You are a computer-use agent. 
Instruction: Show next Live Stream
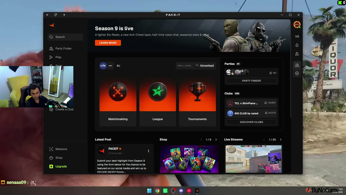(281, 140)
